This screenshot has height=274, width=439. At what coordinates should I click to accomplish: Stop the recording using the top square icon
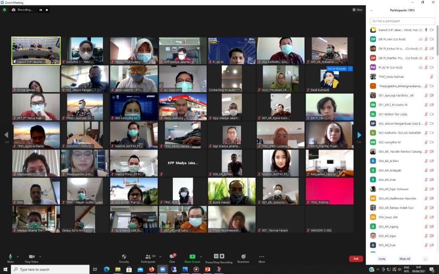[47, 10]
